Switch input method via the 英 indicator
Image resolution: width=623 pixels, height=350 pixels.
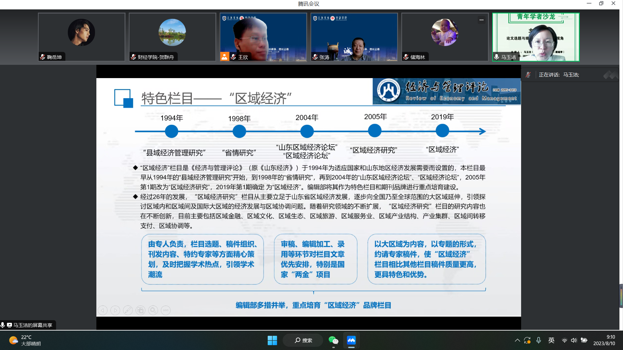(x=551, y=340)
